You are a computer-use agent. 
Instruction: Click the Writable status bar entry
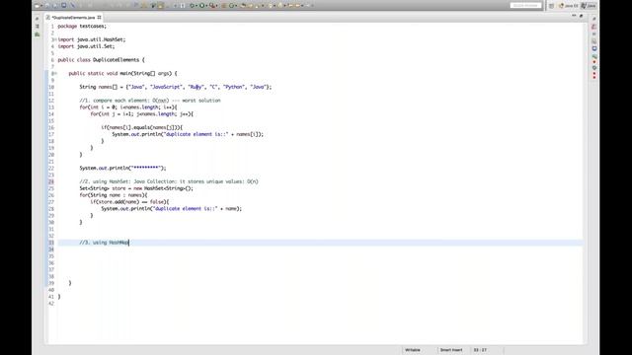[413, 350]
